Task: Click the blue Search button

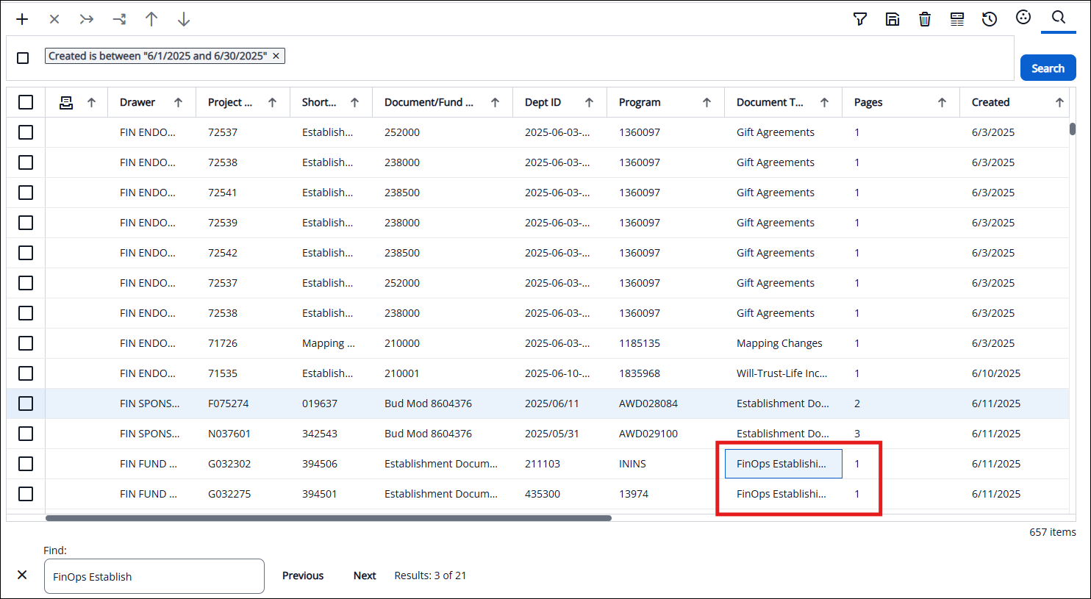Action: point(1048,68)
